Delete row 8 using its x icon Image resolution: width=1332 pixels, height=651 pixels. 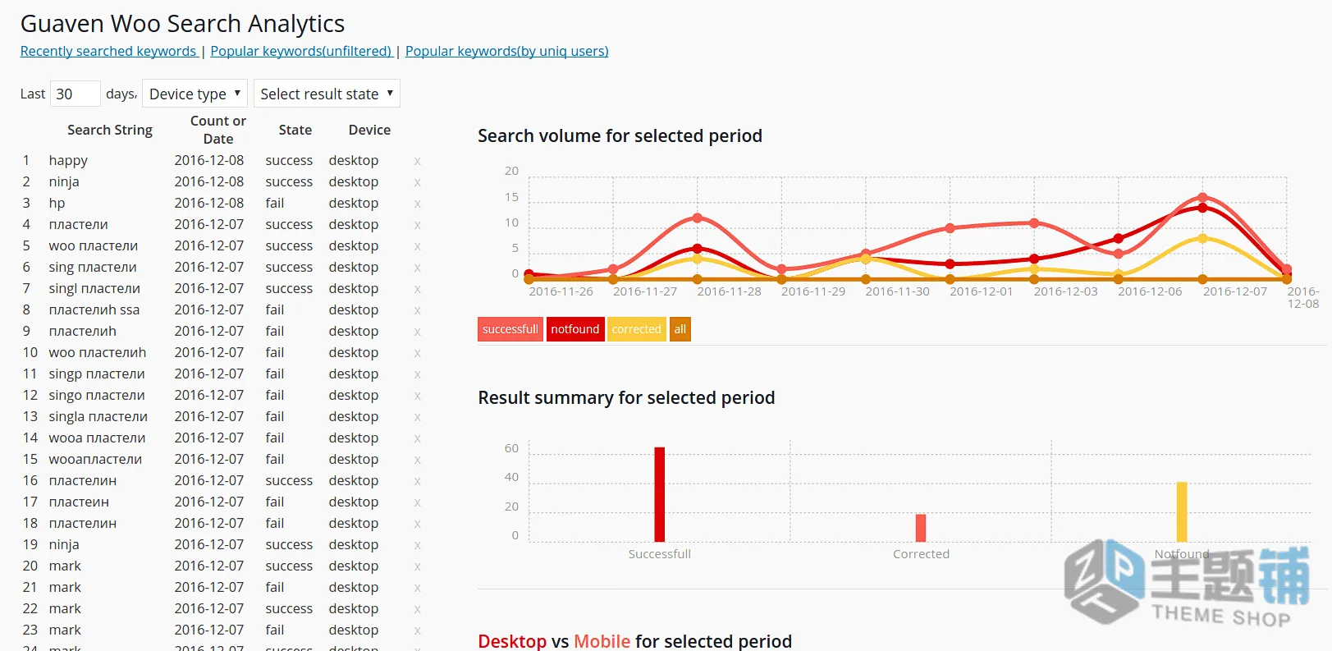418,310
